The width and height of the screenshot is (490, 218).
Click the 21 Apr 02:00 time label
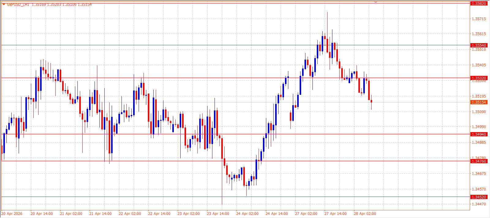click(71, 214)
